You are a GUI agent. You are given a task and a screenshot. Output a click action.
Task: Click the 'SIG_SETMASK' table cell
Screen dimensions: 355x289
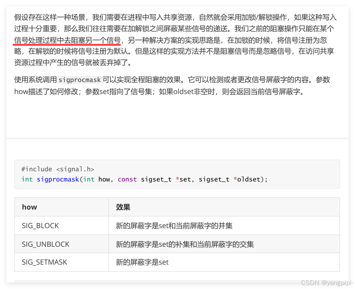pos(61,262)
